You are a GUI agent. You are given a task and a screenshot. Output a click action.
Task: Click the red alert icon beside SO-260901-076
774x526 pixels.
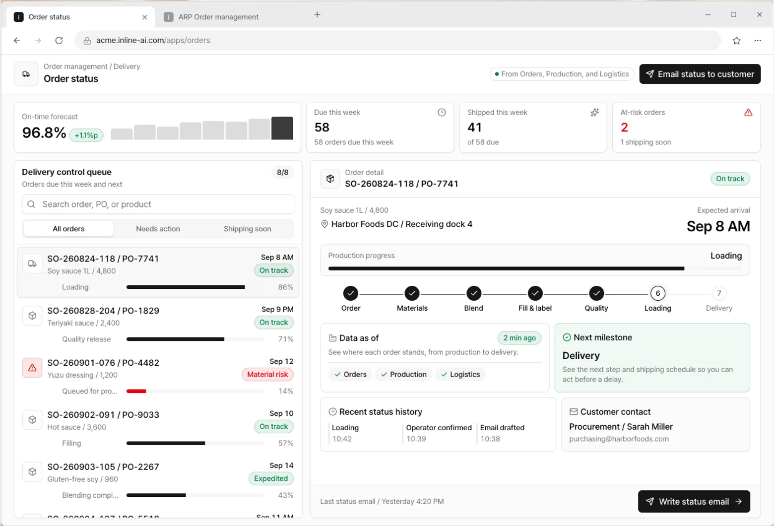coord(32,368)
